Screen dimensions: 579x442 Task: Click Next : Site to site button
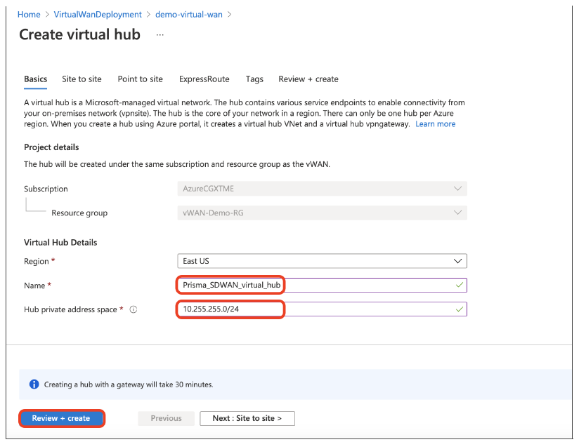point(247,418)
